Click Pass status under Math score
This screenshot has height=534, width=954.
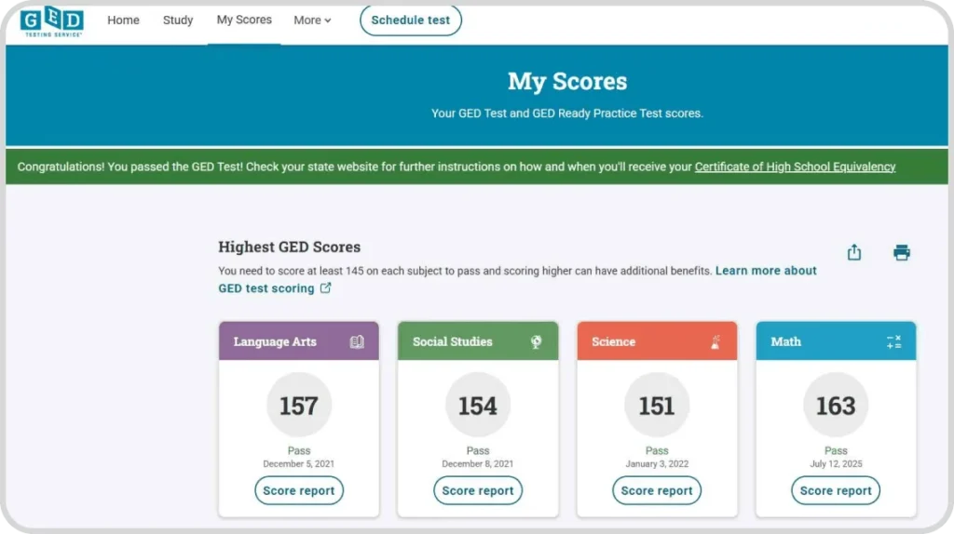[836, 451]
